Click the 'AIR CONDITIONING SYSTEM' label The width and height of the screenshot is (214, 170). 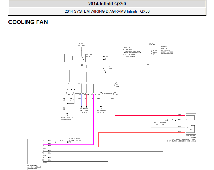(101, 111)
